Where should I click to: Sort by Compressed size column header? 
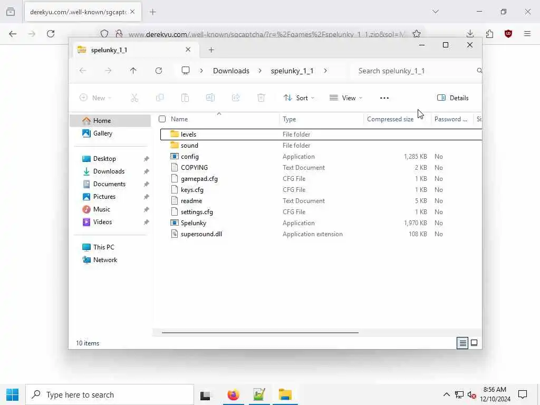[390, 119]
